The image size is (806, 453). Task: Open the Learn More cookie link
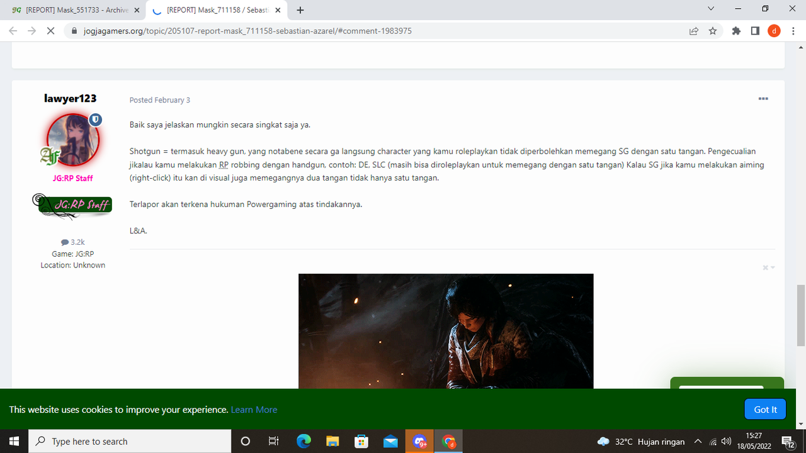(x=254, y=410)
